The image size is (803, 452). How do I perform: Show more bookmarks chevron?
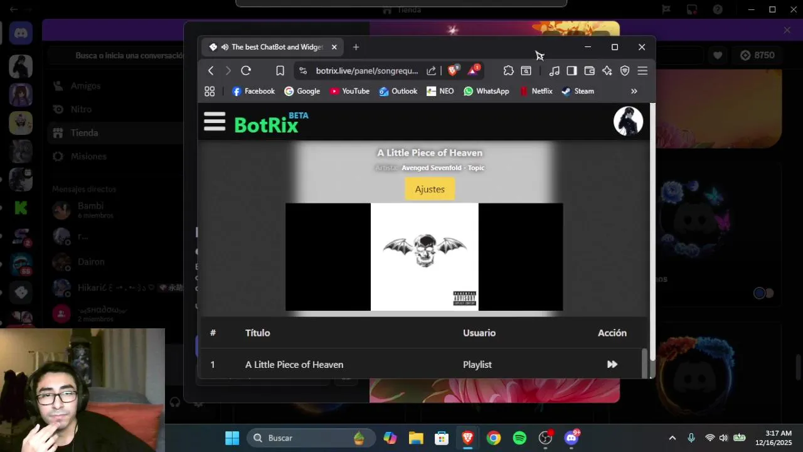pyautogui.click(x=634, y=91)
